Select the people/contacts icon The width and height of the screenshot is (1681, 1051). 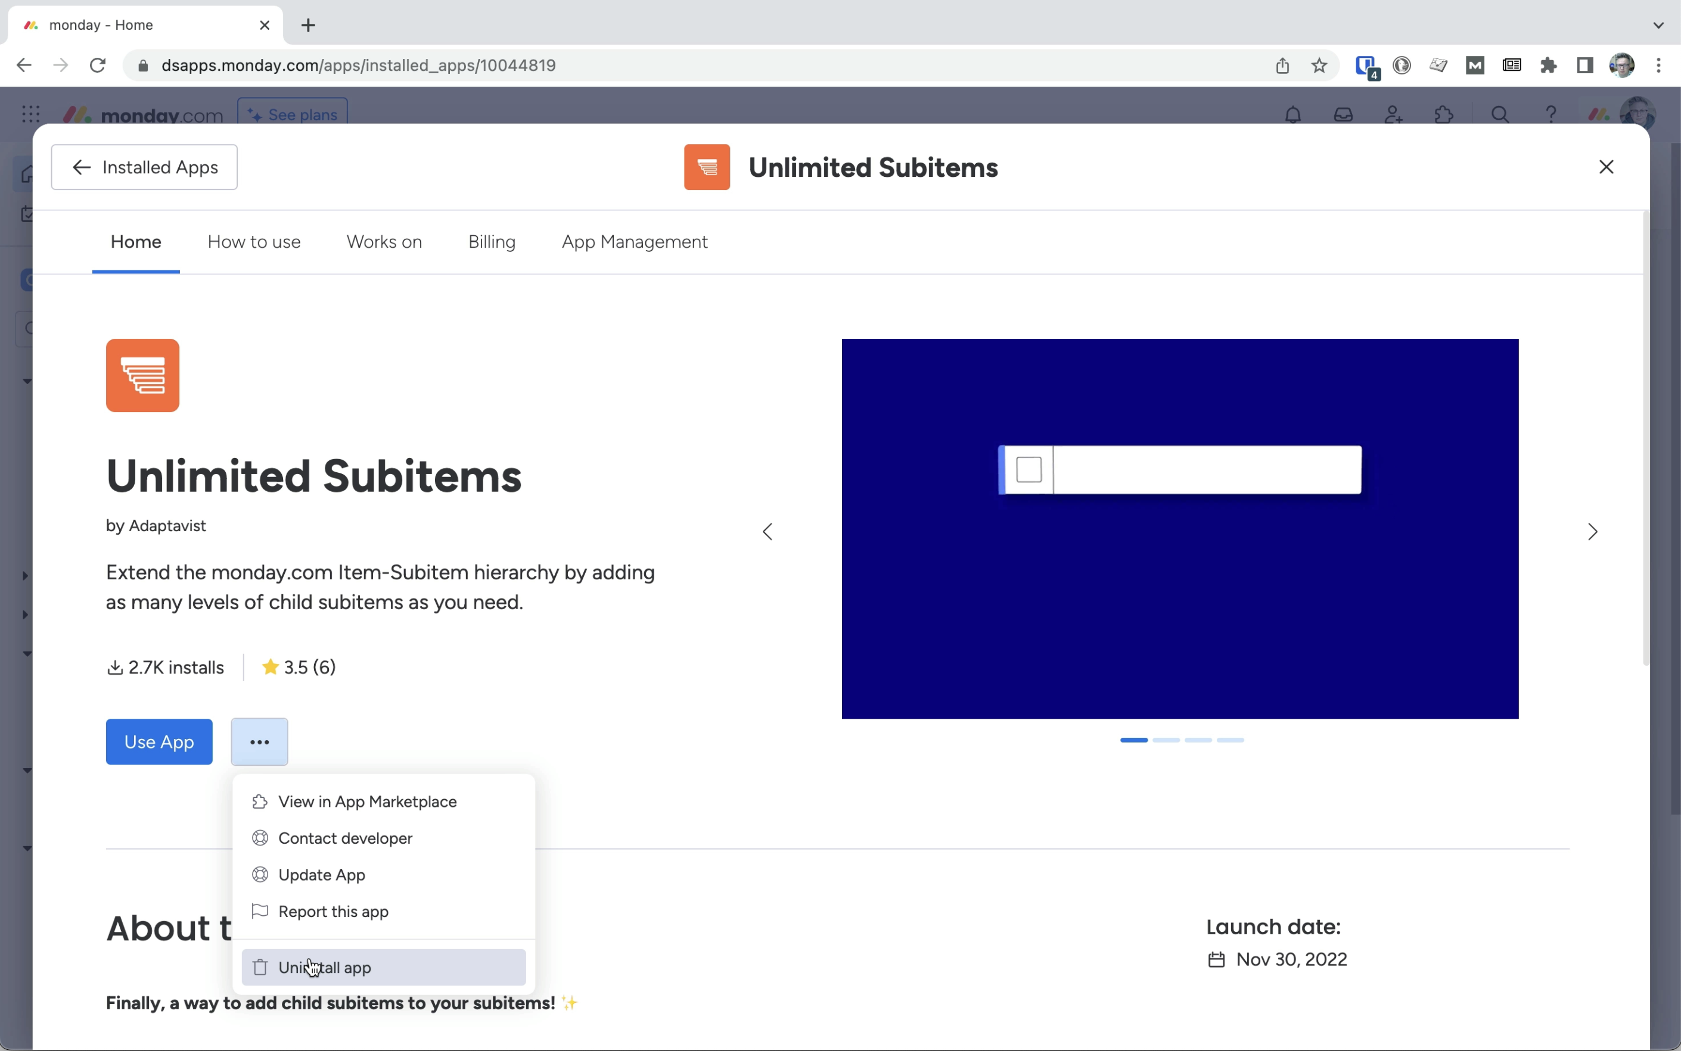pos(1393,114)
